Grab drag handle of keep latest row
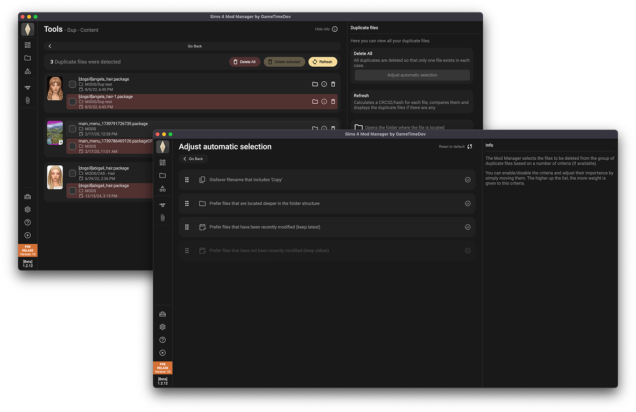This screenshot has width=636, height=412. pos(187,227)
